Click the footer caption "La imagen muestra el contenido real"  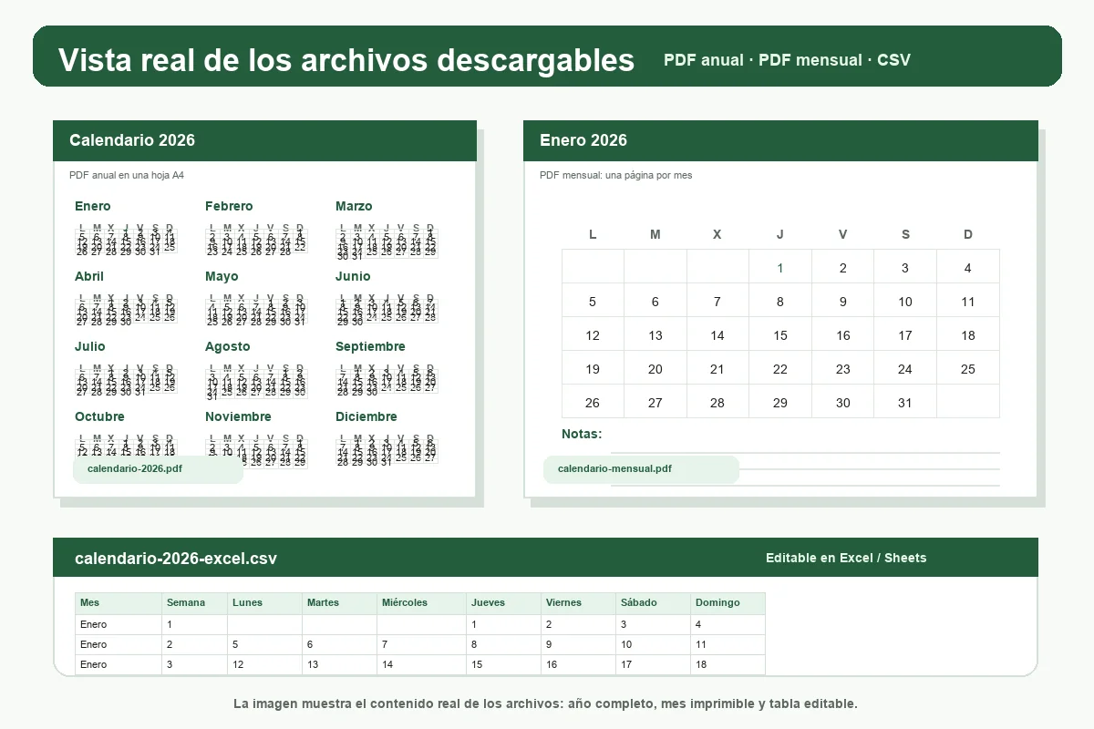tap(545, 704)
